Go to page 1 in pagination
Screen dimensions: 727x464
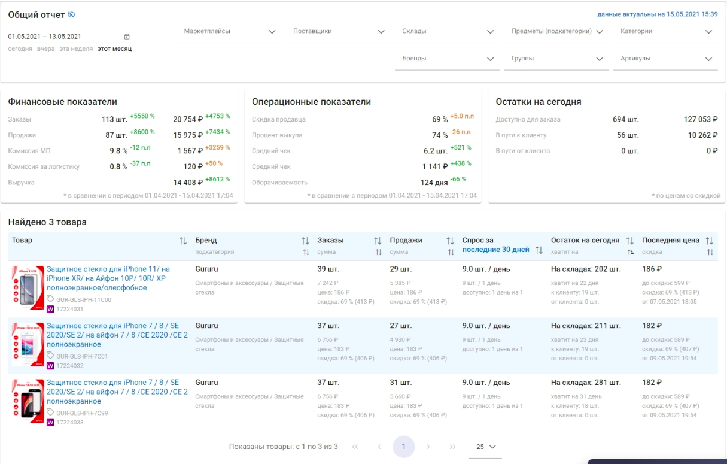404,447
